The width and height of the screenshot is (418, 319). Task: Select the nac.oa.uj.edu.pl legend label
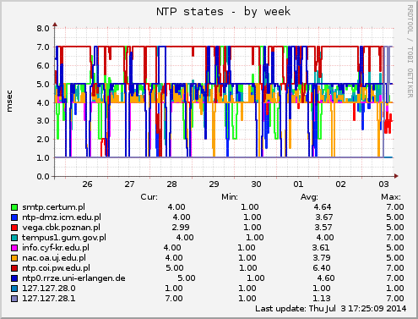click(54, 258)
